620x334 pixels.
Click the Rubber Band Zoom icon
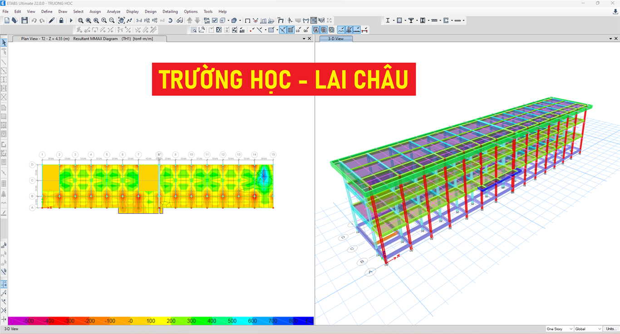coord(81,20)
